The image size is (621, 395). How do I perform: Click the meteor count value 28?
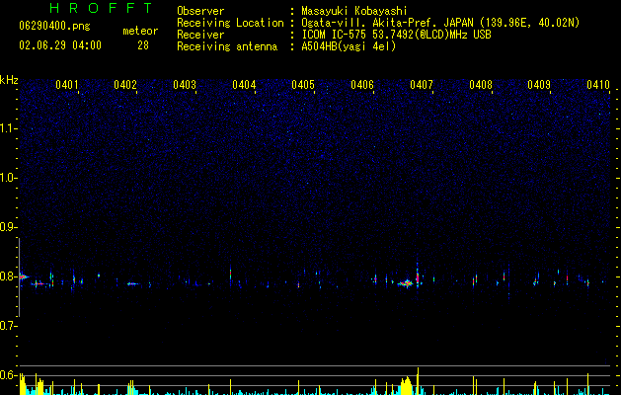[x=143, y=45]
